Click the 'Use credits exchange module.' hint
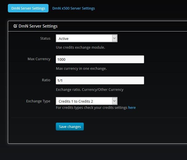 [x=80, y=47]
